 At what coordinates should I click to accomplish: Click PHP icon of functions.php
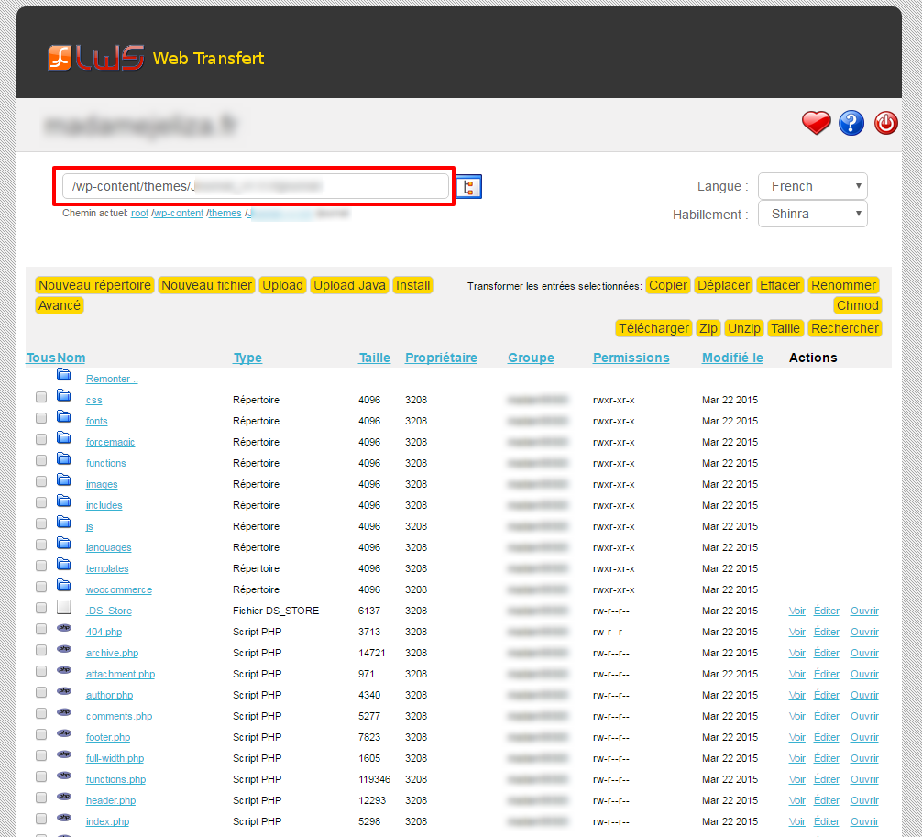point(64,776)
